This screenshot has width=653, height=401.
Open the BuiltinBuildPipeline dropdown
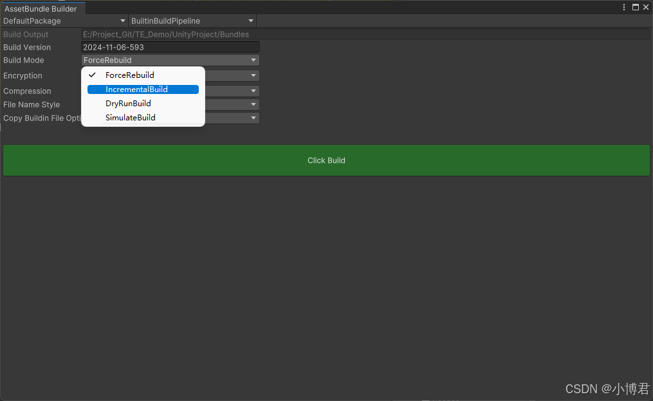192,21
